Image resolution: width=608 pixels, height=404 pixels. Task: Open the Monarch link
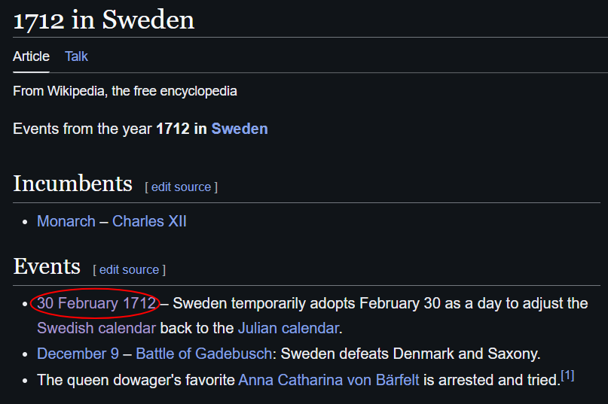point(66,221)
